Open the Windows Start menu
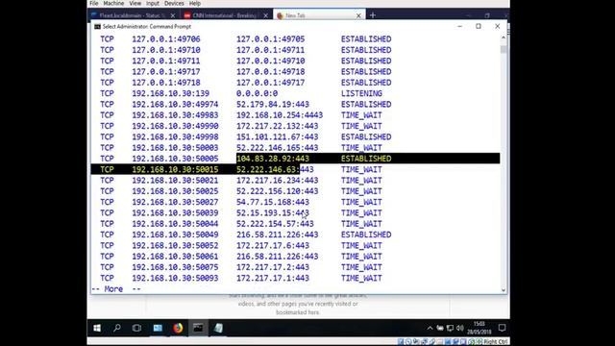Image resolution: width=615 pixels, height=346 pixels. click(97, 328)
